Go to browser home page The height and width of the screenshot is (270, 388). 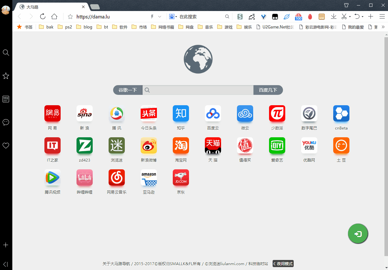[54, 17]
